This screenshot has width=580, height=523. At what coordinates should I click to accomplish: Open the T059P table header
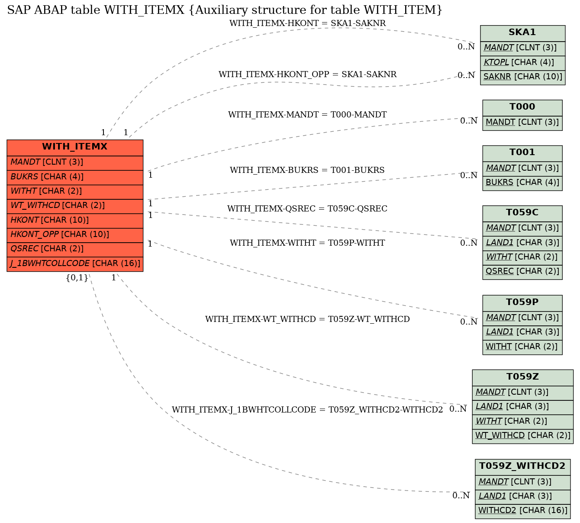(x=522, y=303)
